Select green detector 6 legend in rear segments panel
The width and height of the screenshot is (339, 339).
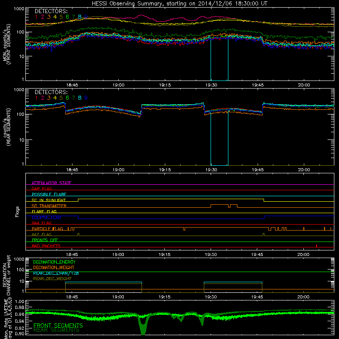point(67,98)
